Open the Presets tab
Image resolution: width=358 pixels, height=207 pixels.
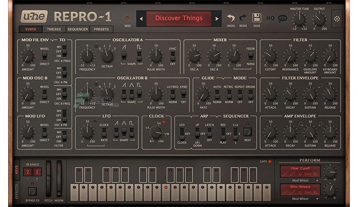tap(101, 29)
